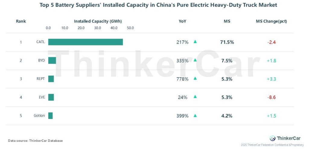Click the Gotion capacity bar

click(x=50, y=116)
